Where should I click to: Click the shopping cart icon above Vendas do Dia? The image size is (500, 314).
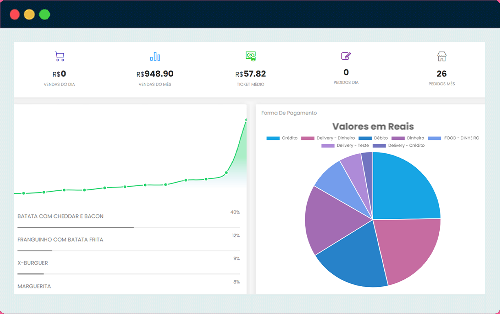click(59, 56)
